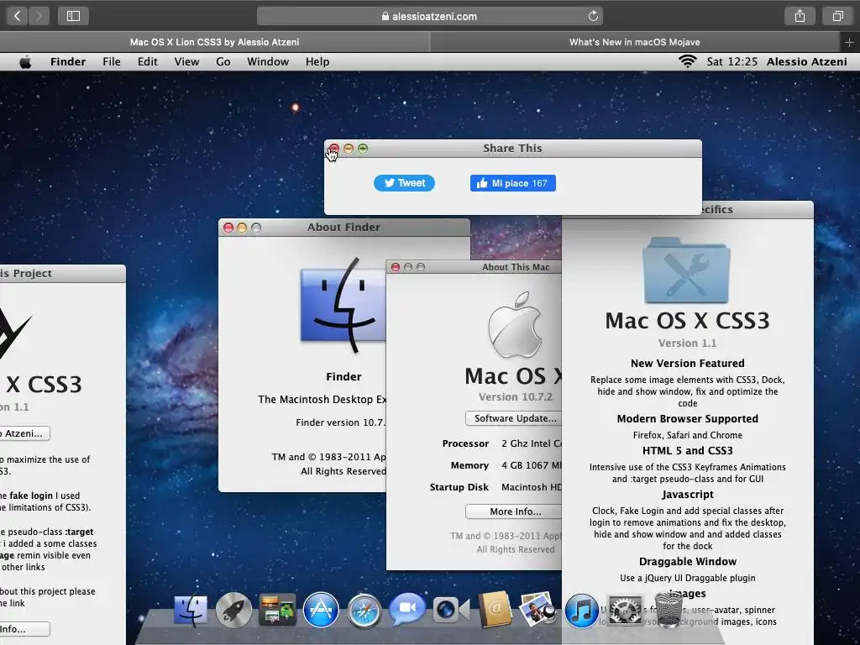Click the Javascript heading

pos(687,494)
